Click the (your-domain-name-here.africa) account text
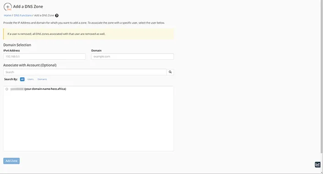Viewport: 323px width, 174px height. (x=45, y=89)
